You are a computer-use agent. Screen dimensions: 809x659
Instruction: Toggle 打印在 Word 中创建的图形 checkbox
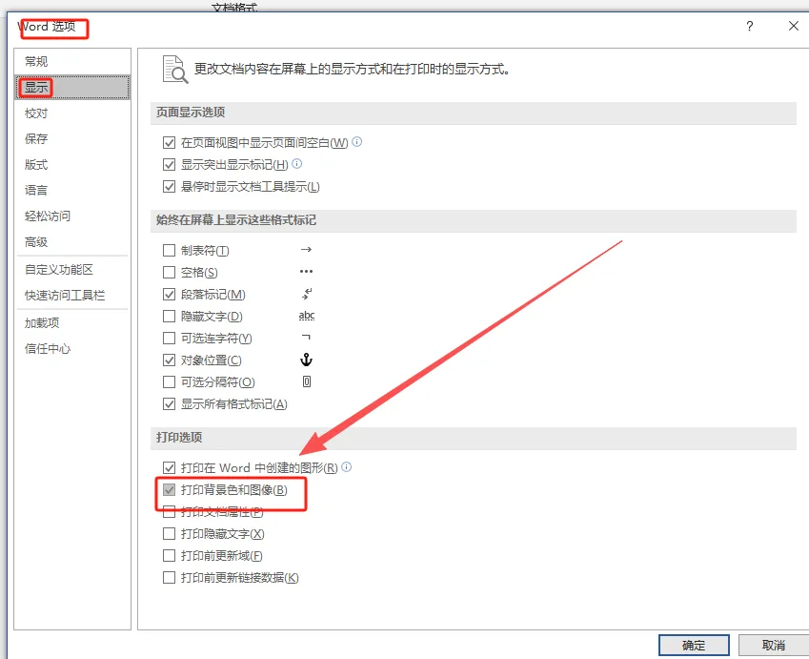pos(169,468)
